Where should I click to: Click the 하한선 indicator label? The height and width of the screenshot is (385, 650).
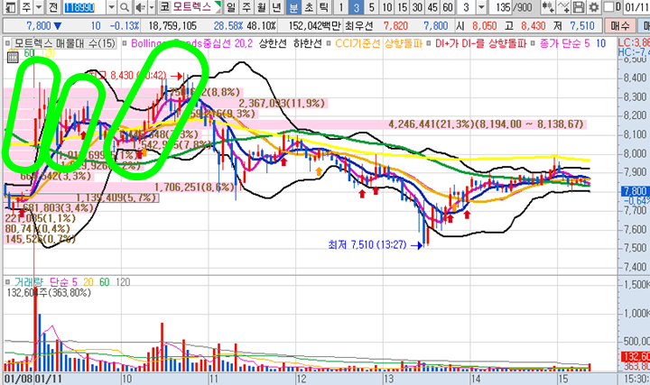pyautogui.click(x=307, y=43)
